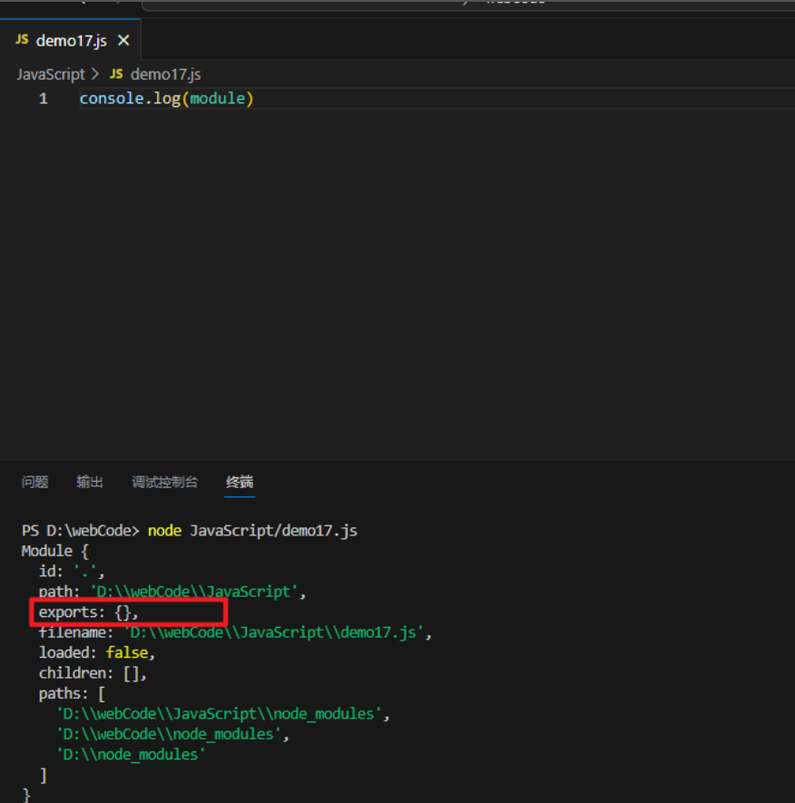
Task: Open the 输出 panel tab
Action: click(90, 483)
